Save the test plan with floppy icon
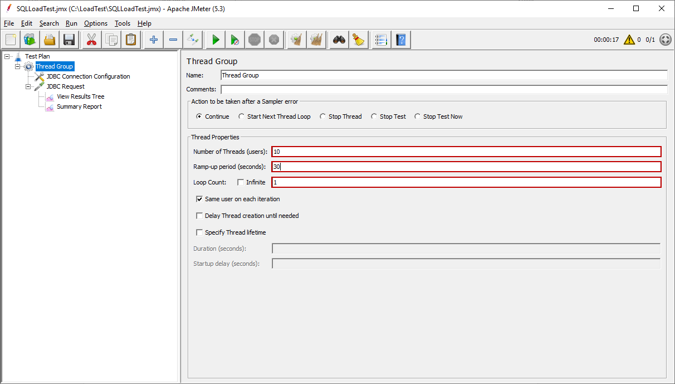 point(69,40)
